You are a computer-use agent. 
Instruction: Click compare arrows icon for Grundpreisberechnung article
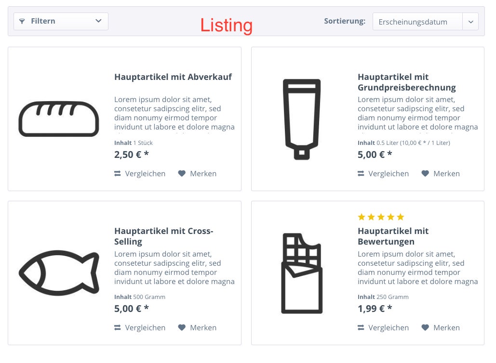click(361, 173)
